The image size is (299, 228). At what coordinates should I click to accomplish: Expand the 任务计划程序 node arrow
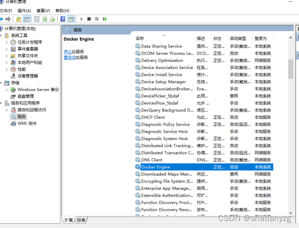point(6,42)
